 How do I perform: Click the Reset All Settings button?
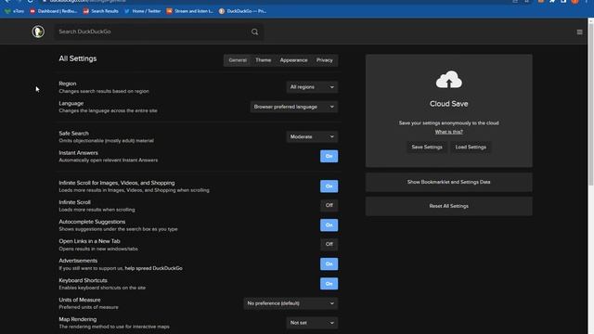[x=448, y=206]
